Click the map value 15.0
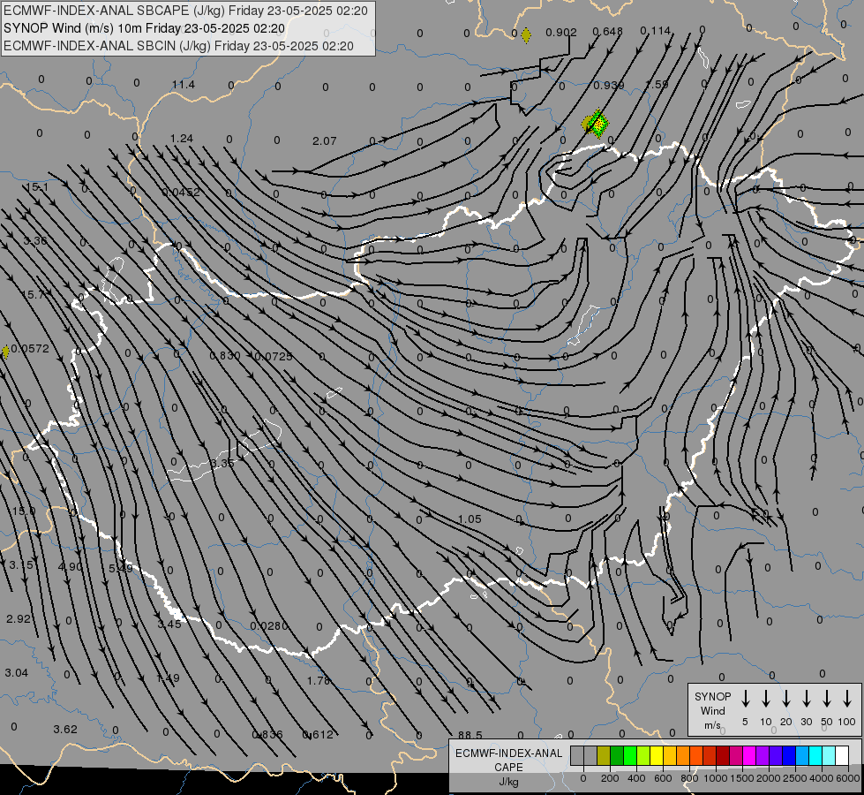This screenshot has height=795, width=864. (x=24, y=511)
